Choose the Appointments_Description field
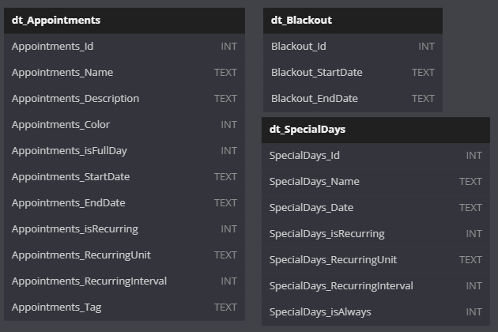498x332 pixels. click(x=124, y=99)
